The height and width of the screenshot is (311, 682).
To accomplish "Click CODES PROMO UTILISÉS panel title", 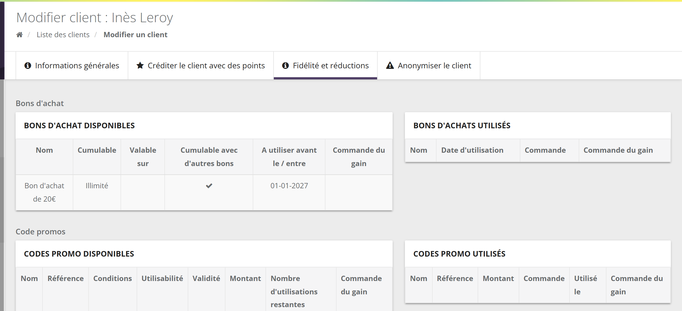I will pos(459,254).
